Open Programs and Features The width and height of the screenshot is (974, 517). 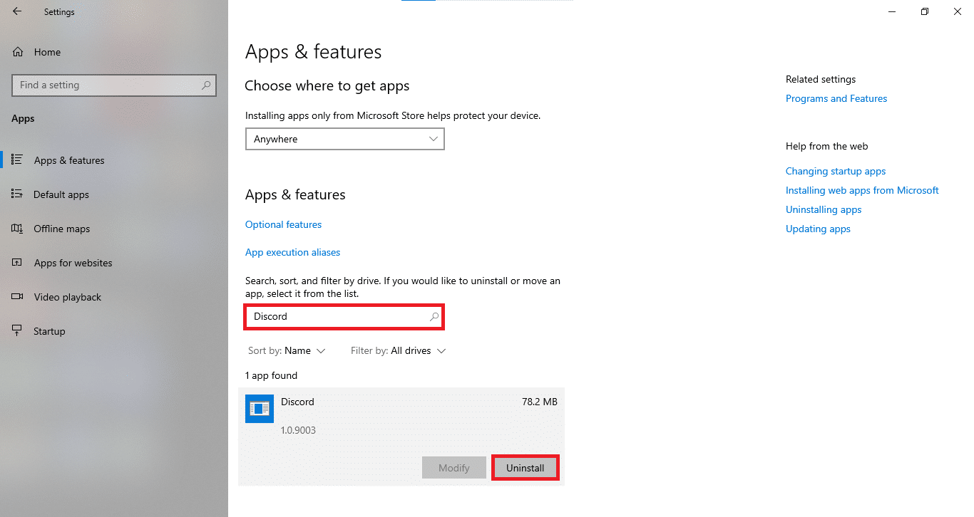(836, 98)
